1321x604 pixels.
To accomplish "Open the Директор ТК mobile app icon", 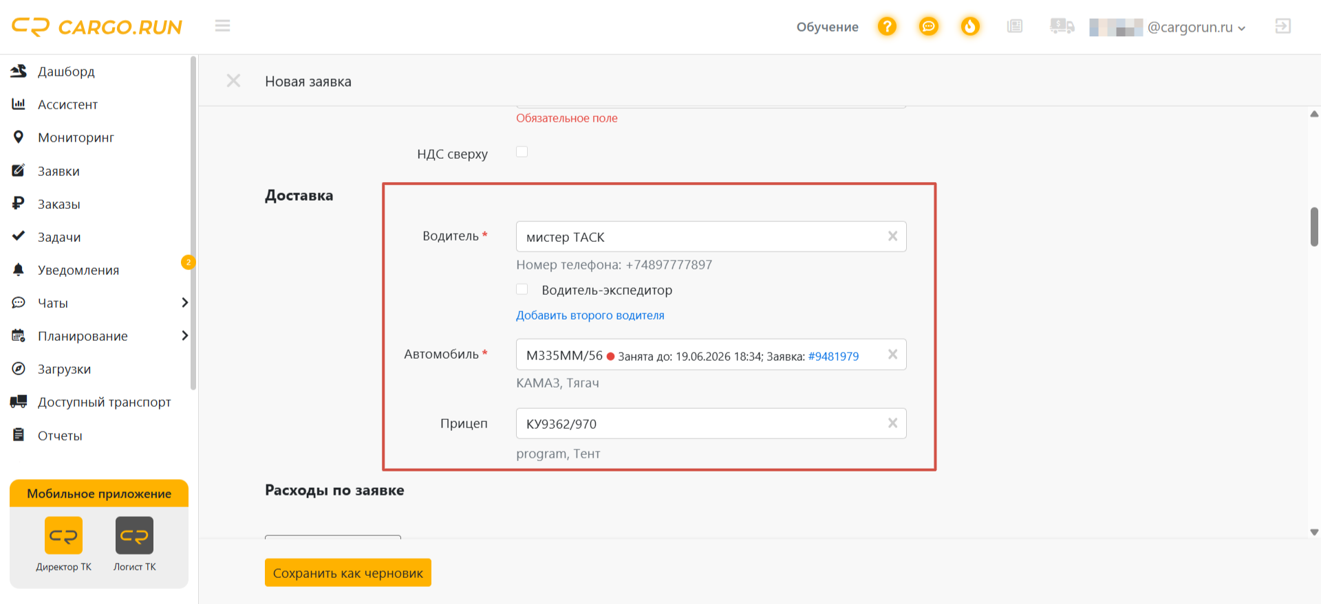I will (x=63, y=535).
